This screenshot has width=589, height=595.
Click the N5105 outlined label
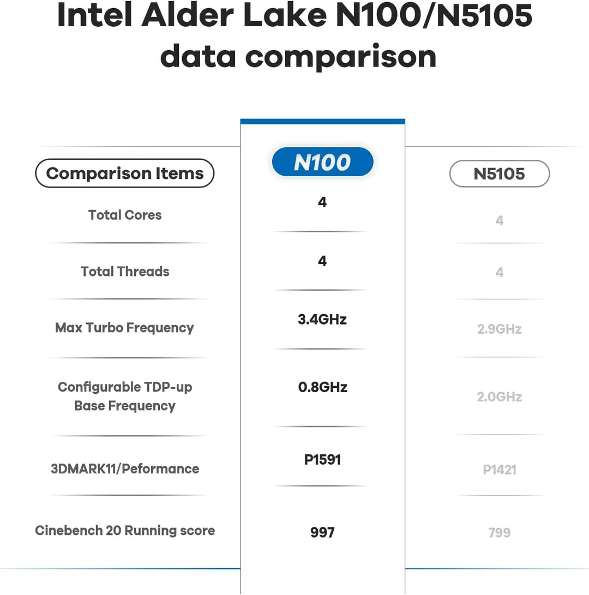[x=500, y=174]
